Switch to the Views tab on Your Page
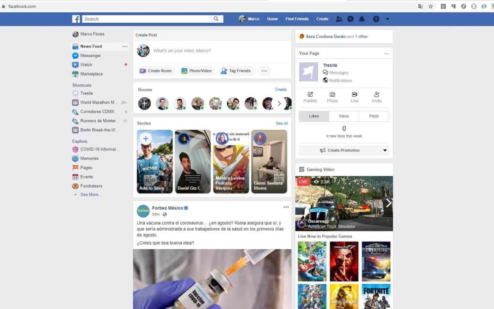 point(344,116)
